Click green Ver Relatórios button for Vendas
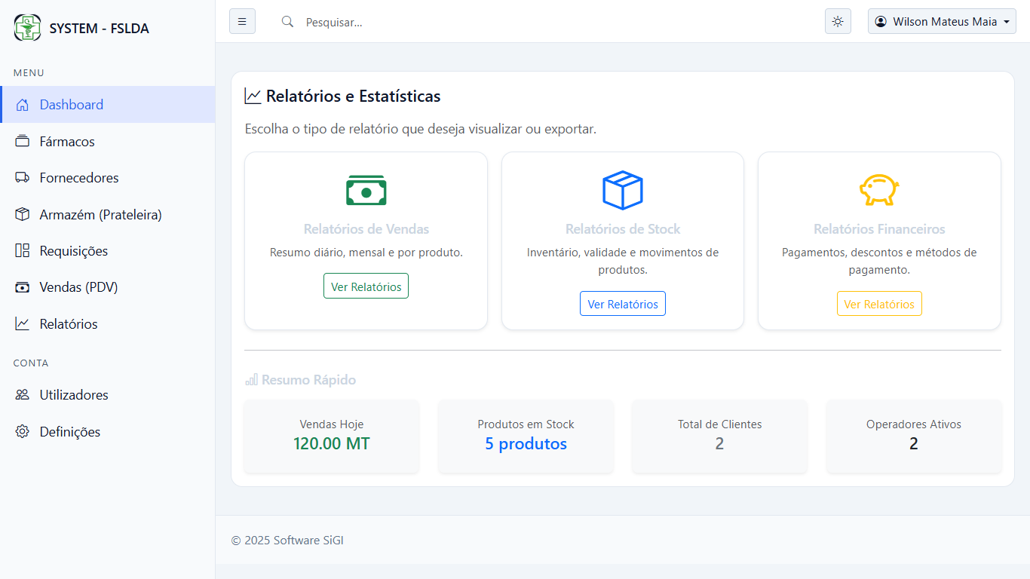The height and width of the screenshot is (579, 1030). [366, 286]
